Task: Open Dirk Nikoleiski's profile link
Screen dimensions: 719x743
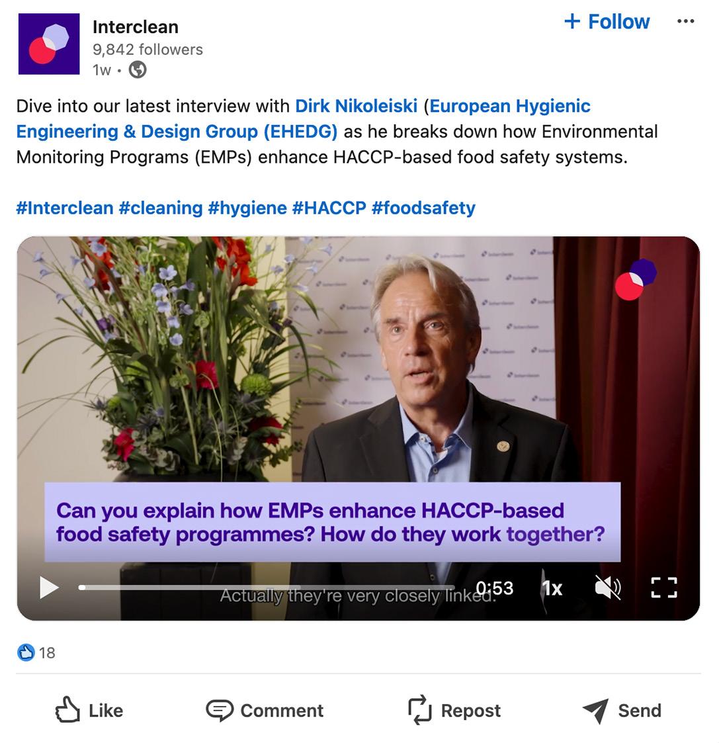Action: pyautogui.click(x=356, y=106)
